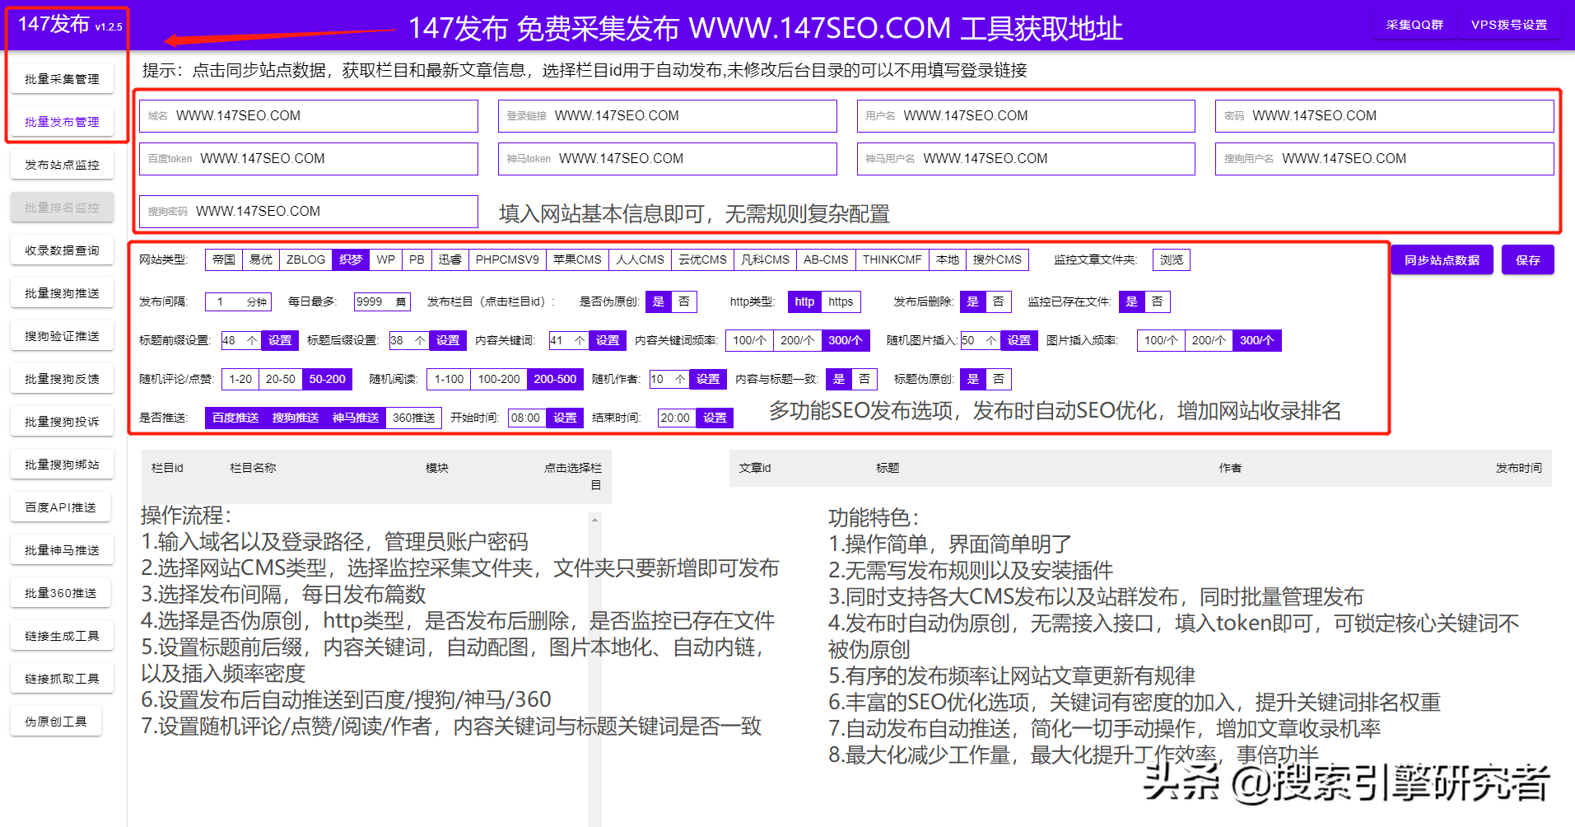Choose THINKCMF as the 网站类型
Image resolution: width=1575 pixels, height=827 pixels.
pos(892,259)
